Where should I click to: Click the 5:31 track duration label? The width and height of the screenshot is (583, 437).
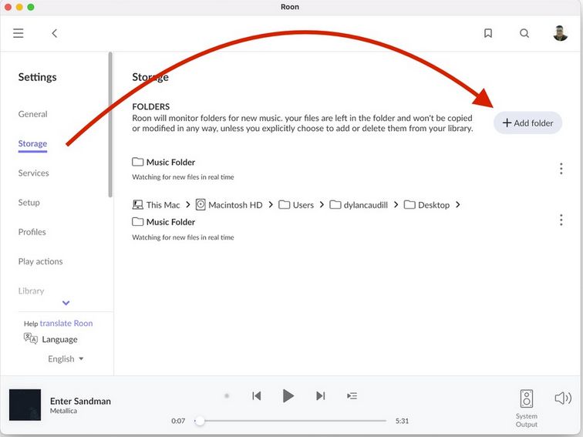402,421
